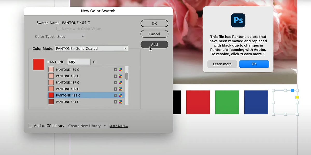The height and width of the screenshot is (155, 311).
Task: Click the spot color icon beside PANTONE 486 C
Action: [x=116, y=89]
